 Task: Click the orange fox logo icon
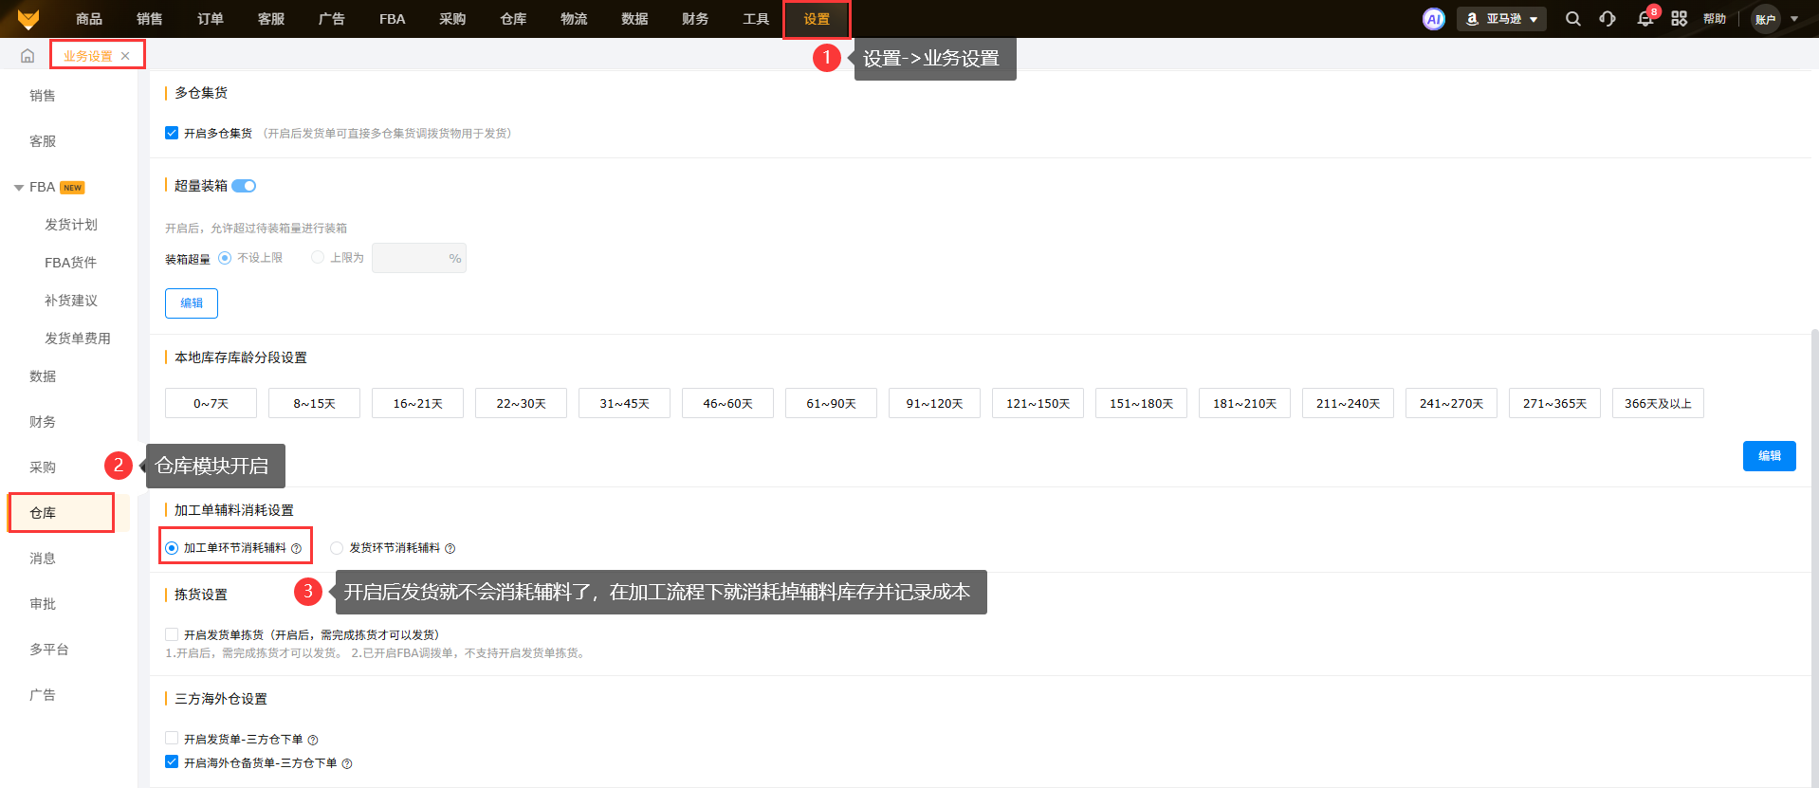[28, 19]
